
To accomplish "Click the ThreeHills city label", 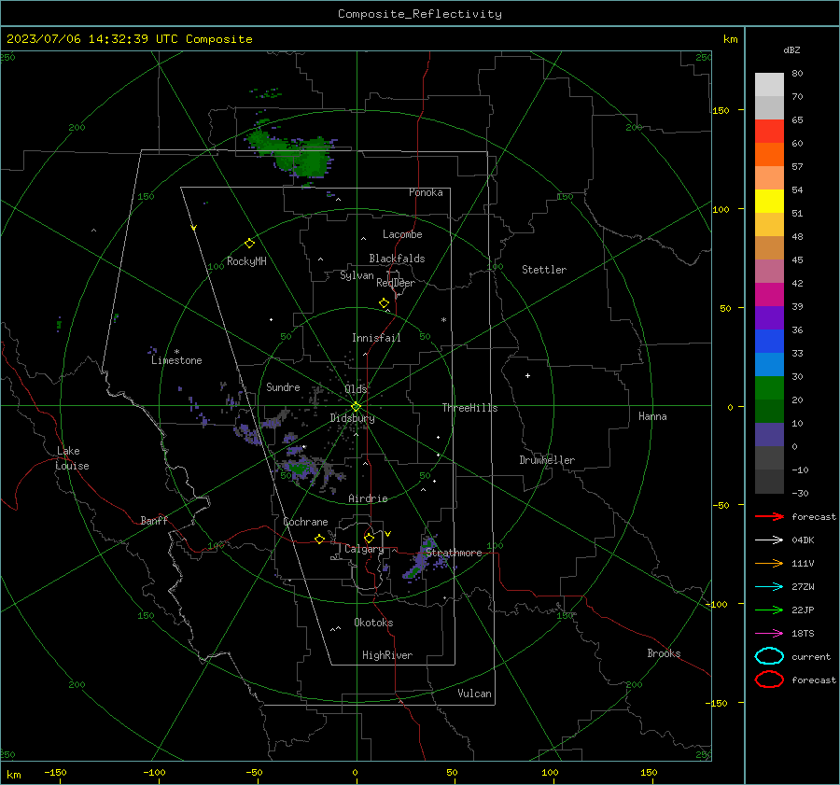I will pyautogui.click(x=469, y=408).
